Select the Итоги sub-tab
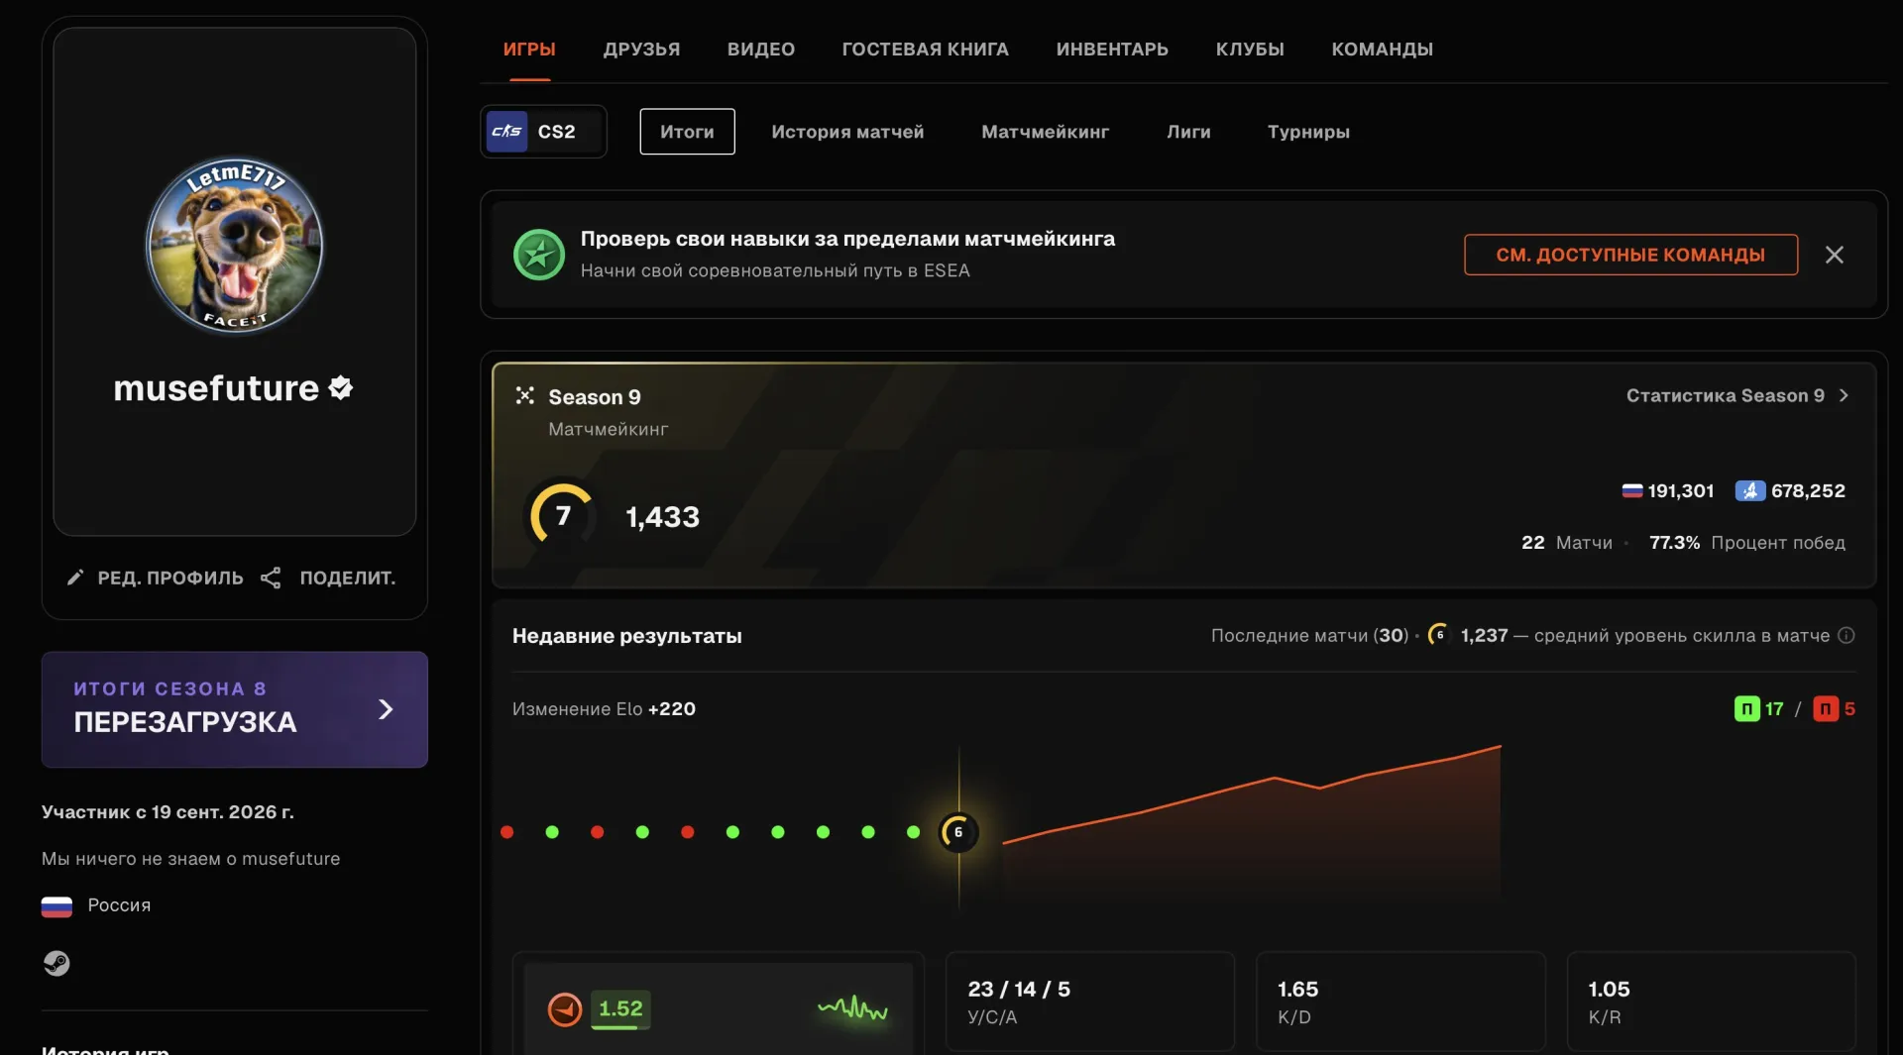Image resolution: width=1903 pixels, height=1055 pixels. pyautogui.click(x=687, y=131)
